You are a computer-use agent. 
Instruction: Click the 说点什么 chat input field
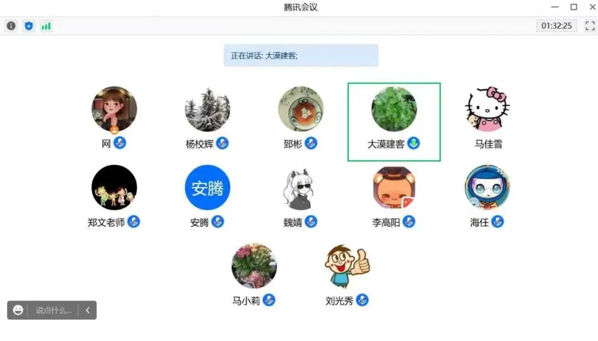tap(53, 310)
